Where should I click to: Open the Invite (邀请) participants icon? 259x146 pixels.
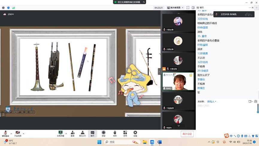point(72,133)
